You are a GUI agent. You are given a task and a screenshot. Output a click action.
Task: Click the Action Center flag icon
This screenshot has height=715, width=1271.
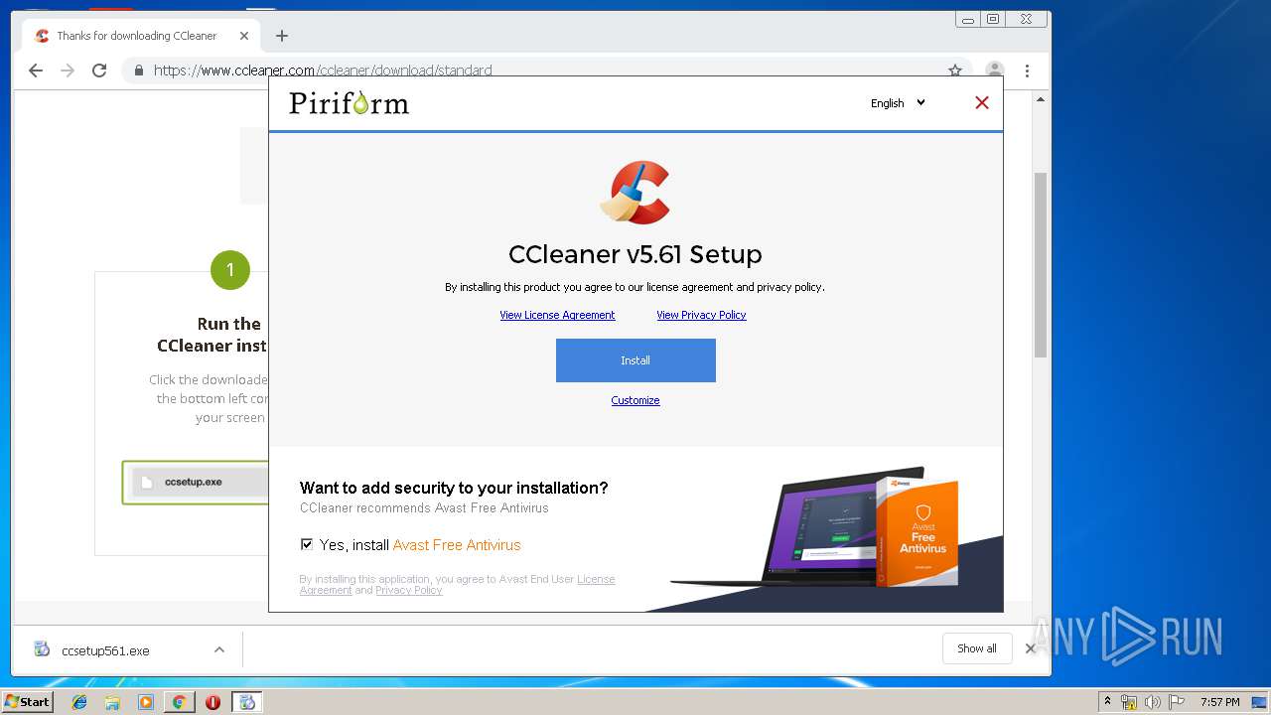coord(1177,702)
